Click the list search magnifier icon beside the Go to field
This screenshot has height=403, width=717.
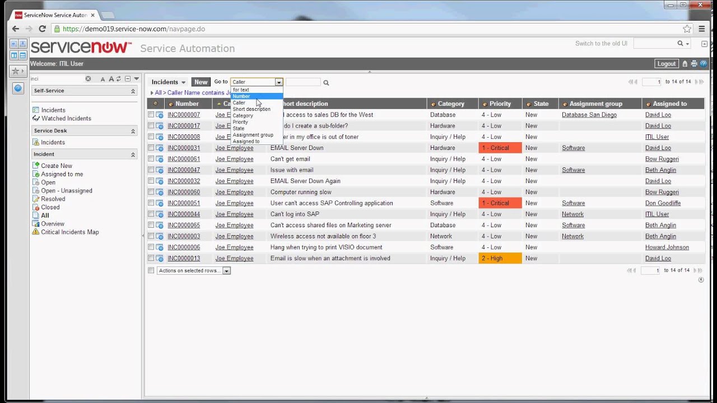[326, 83]
